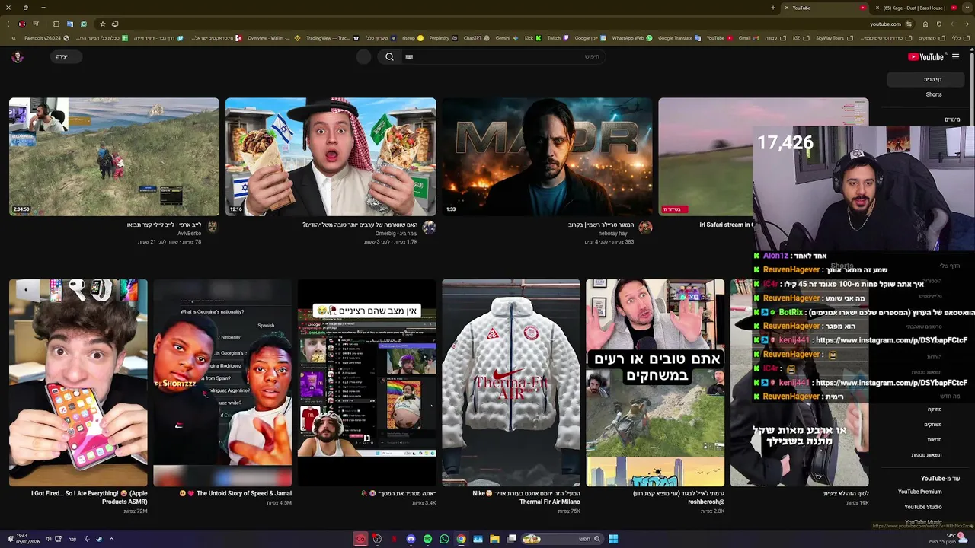Open YouTube Studio sidebar link

[923, 507]
